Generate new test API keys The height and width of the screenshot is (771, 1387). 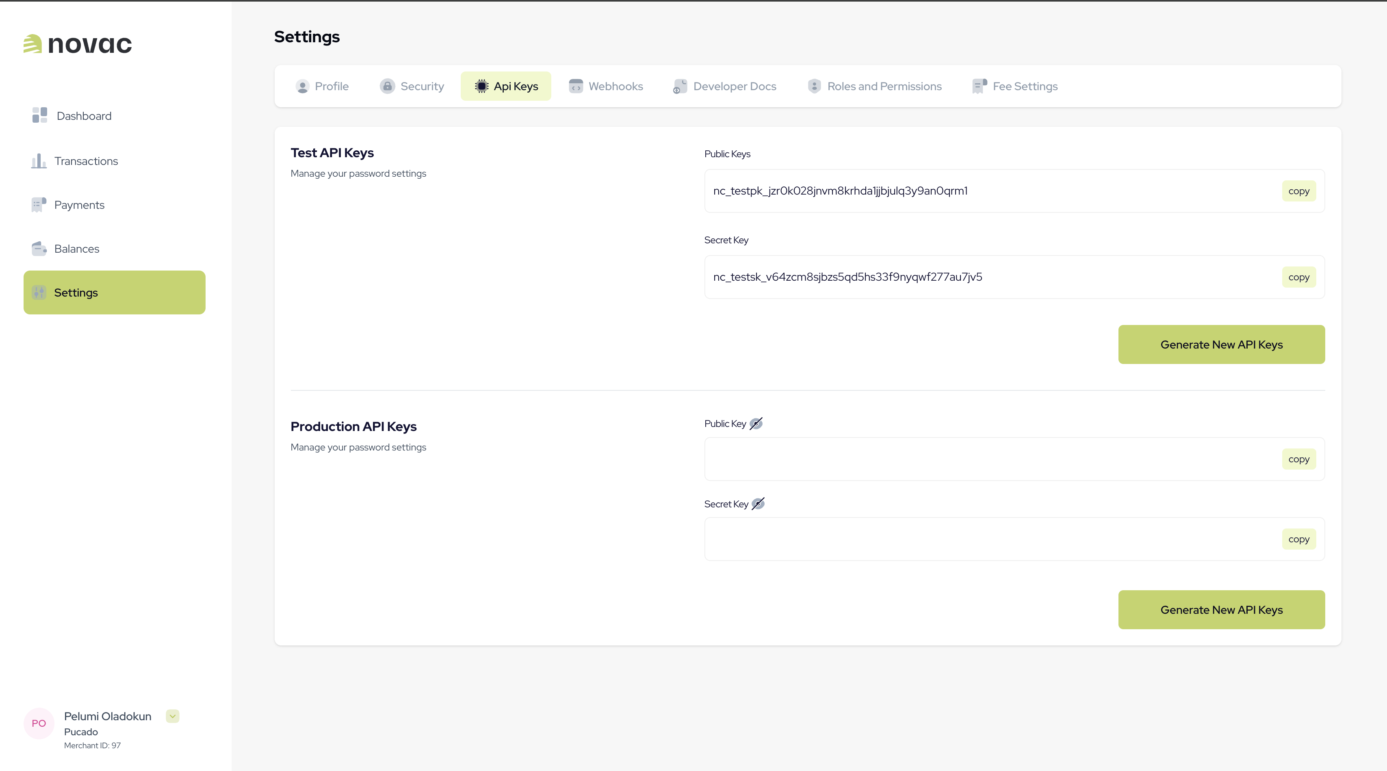tap(1221, 344)
